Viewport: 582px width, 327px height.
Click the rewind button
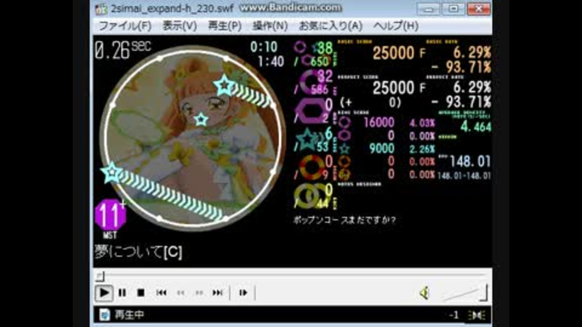tap(181, 293)
